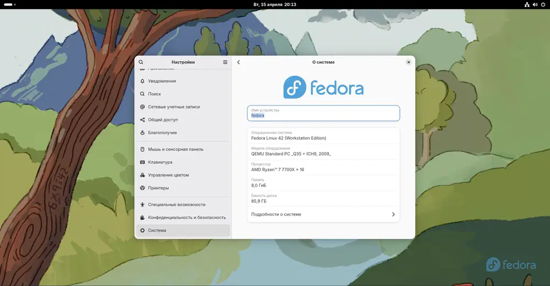Open Конфиденциальность и безопасность settings
The width and height of the screenshot is (550, 286).
pyautogui.click(x=183, y=218)
